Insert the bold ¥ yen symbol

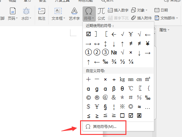pyautogui.click(x=148, y=44)
